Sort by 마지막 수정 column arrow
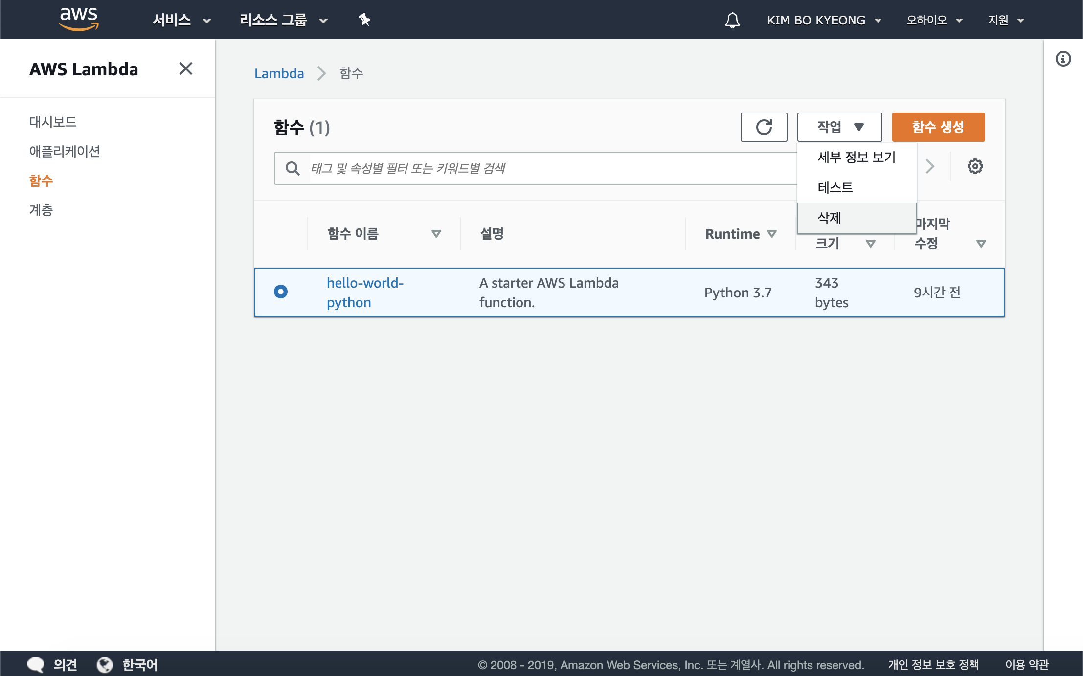1083x676 pixels. pyautogui.click(x=981, y=243)
